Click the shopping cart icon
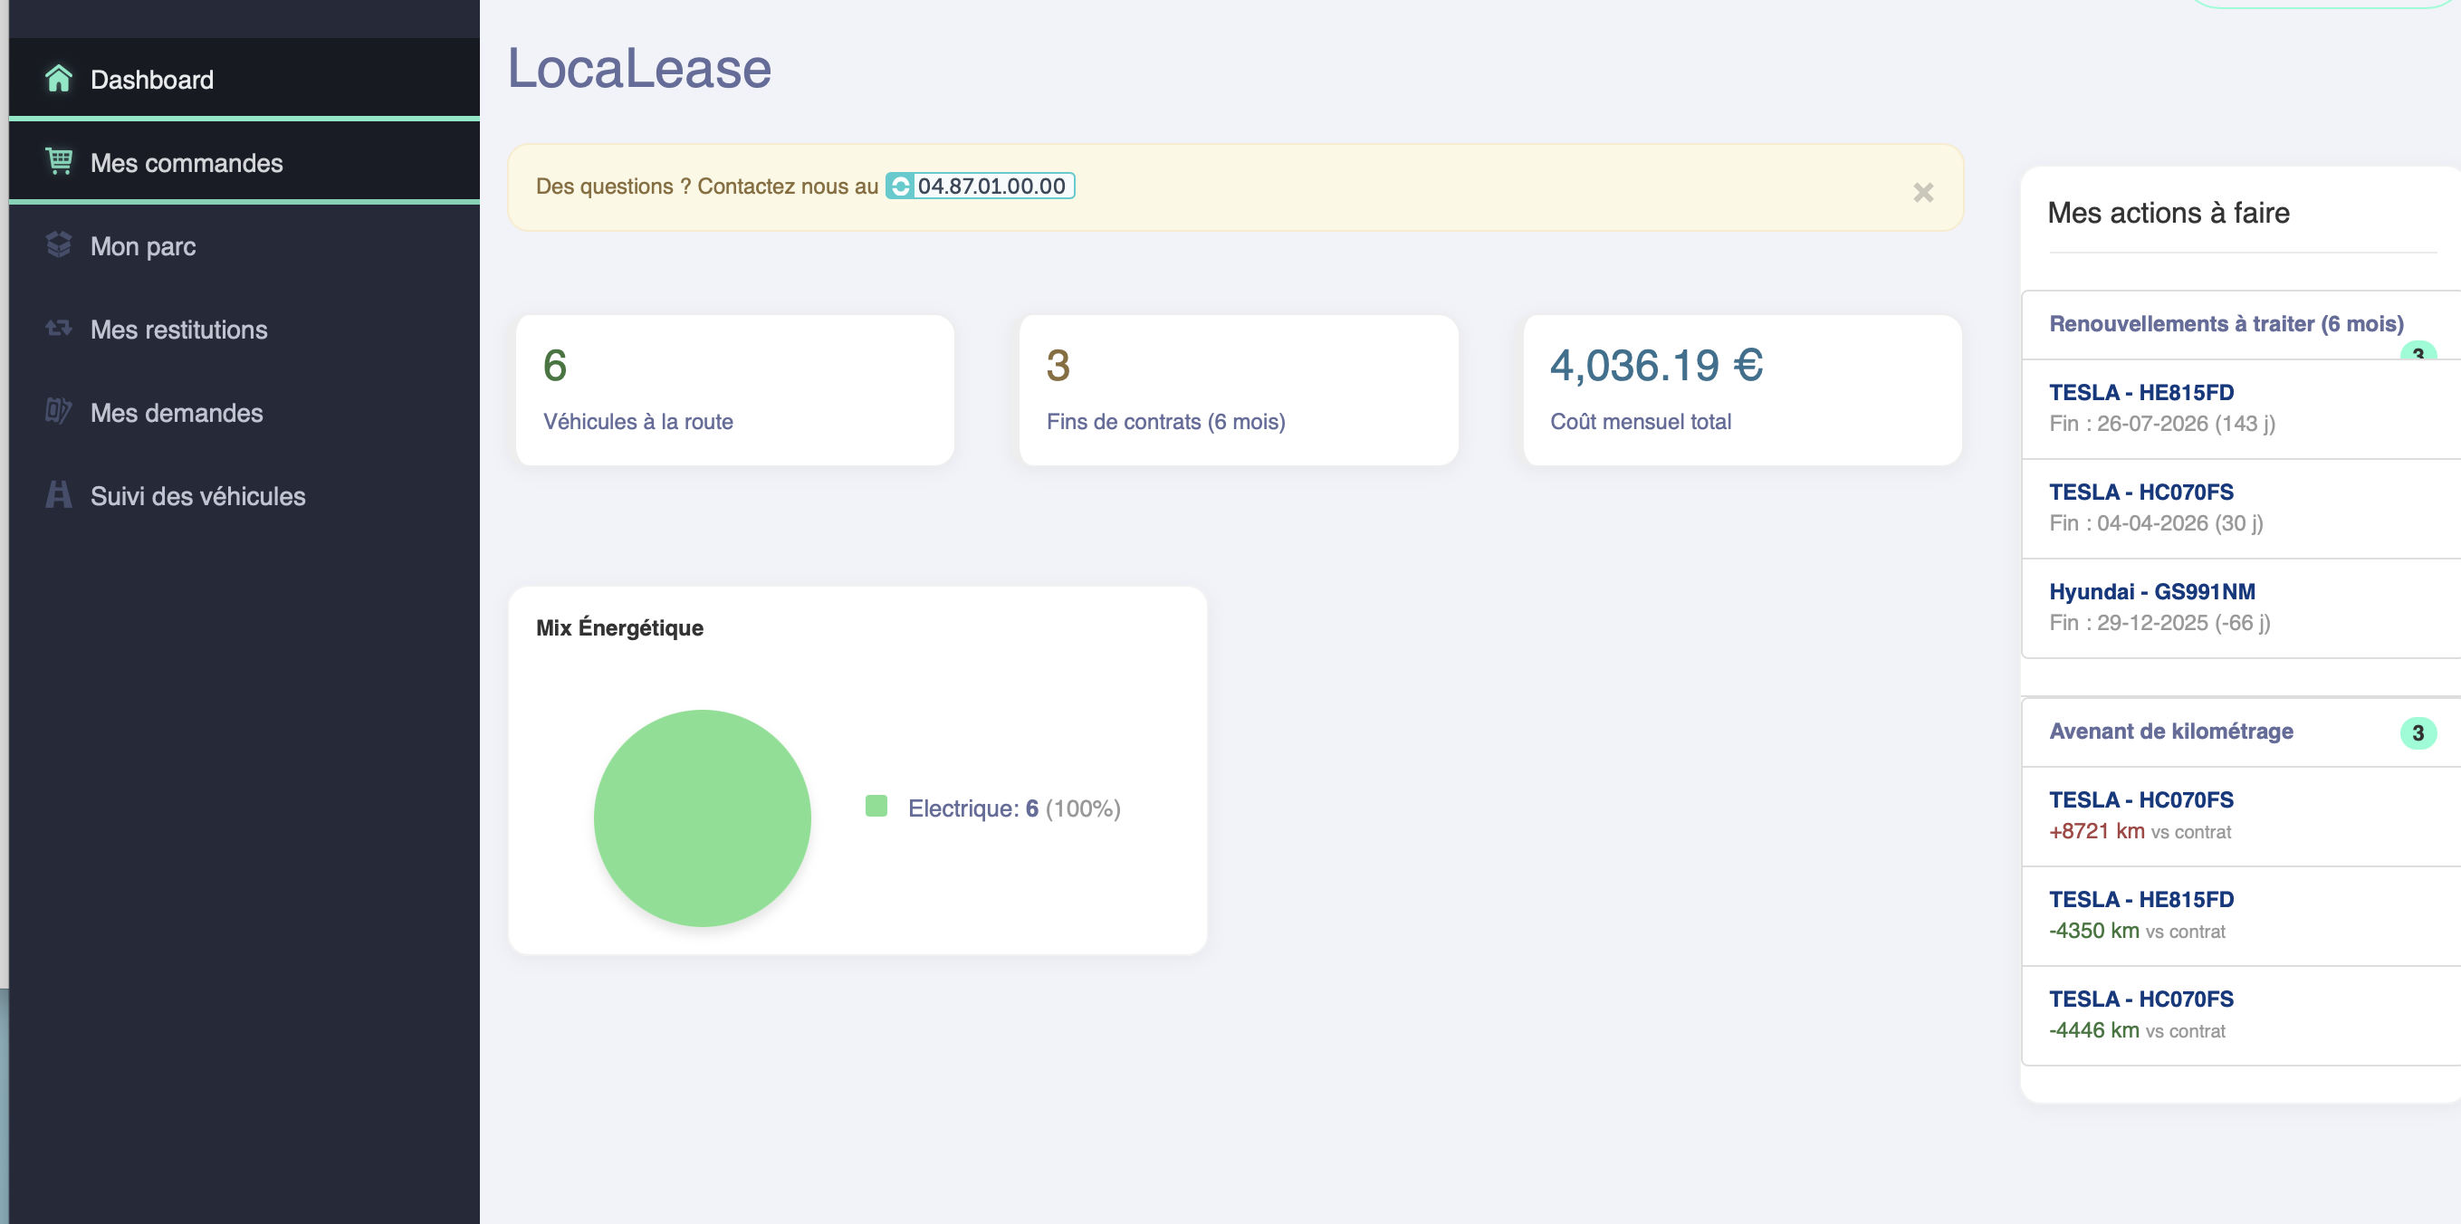2461x1224 pixels. click(58, 161)
